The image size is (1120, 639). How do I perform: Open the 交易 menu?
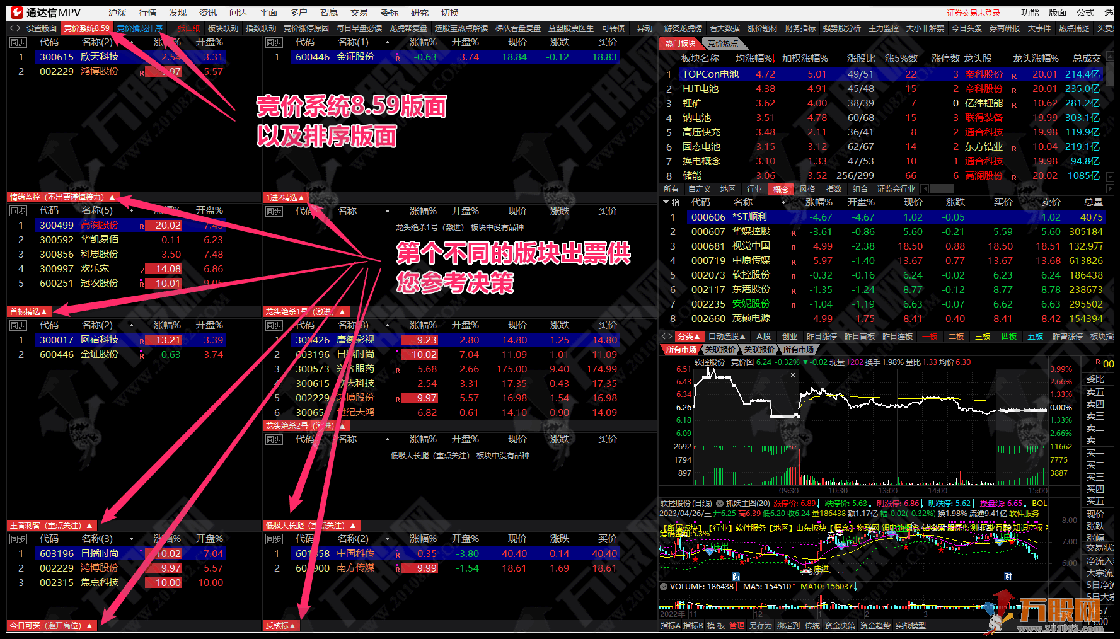click(359, 13)
